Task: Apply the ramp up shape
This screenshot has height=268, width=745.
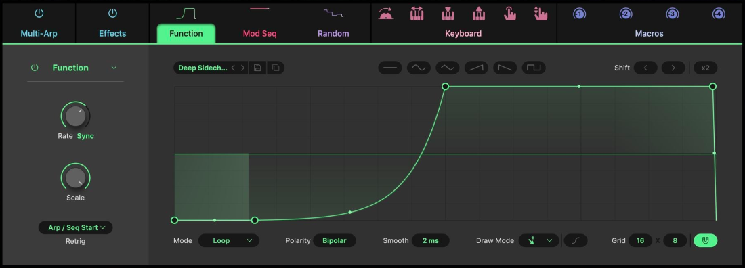Action: coord(476,68)
